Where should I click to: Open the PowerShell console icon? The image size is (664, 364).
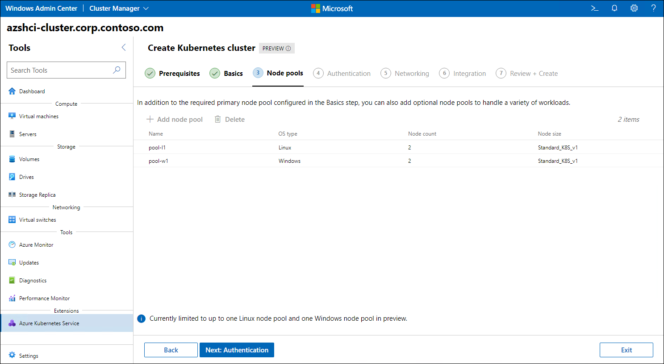[594, 8]
